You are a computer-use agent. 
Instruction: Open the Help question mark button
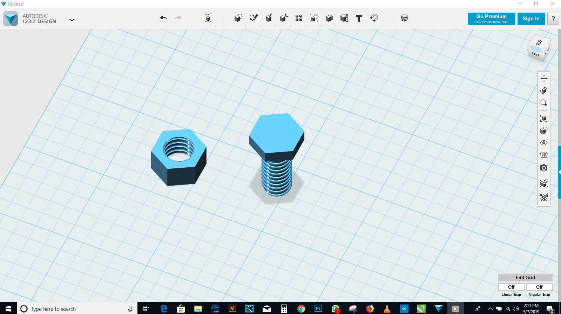point(553,19)
